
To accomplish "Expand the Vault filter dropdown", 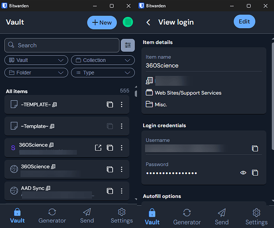I will point(36,60).
